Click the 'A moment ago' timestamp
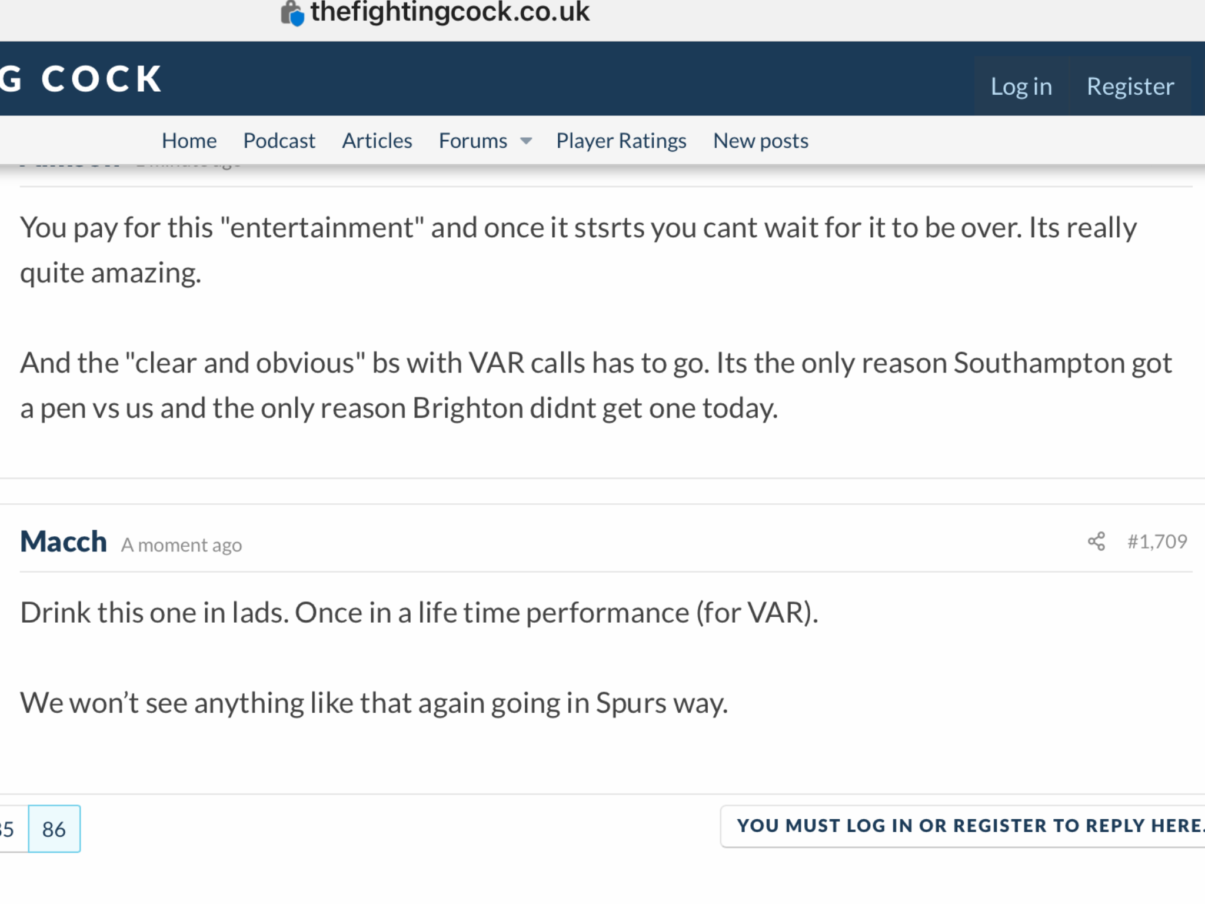The image size is (1205, 904). pos(182,545)
